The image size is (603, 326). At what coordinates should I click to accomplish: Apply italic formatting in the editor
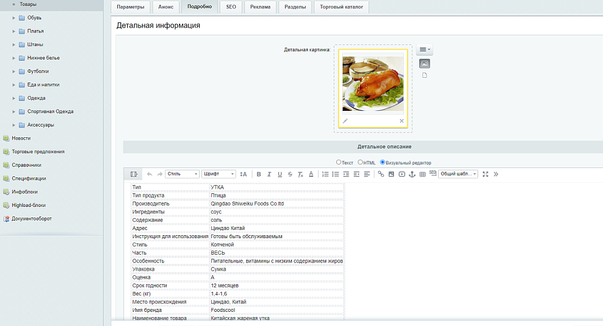click(269, 174)
